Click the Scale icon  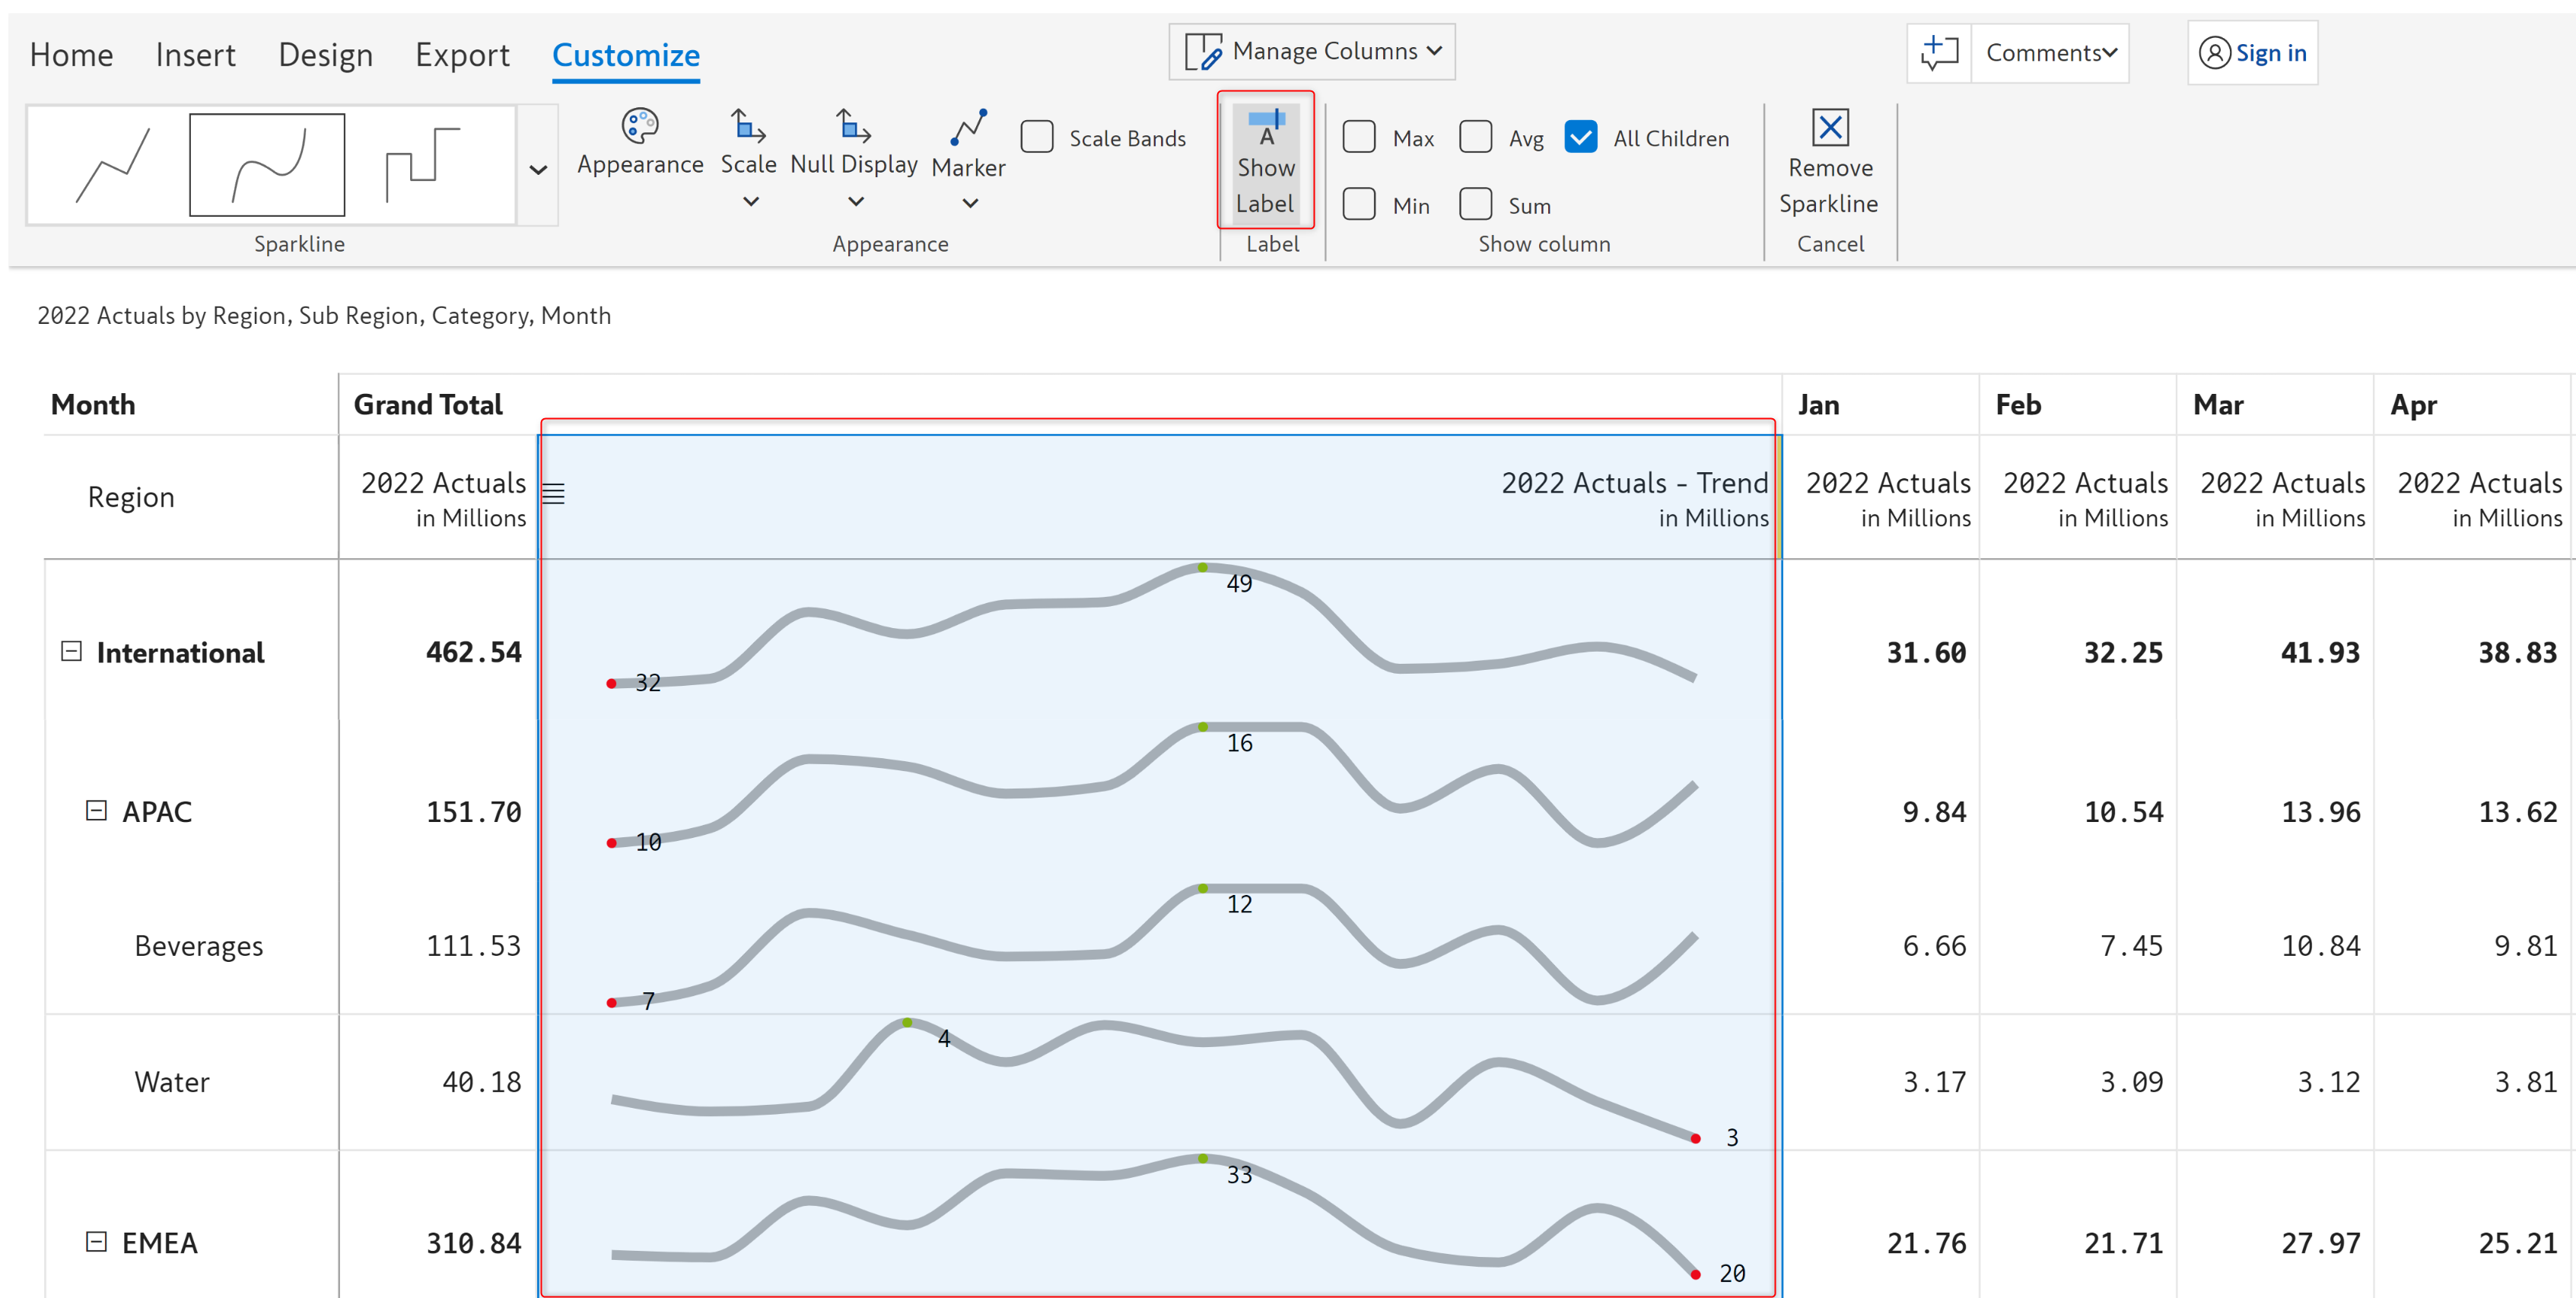(748, 127)
